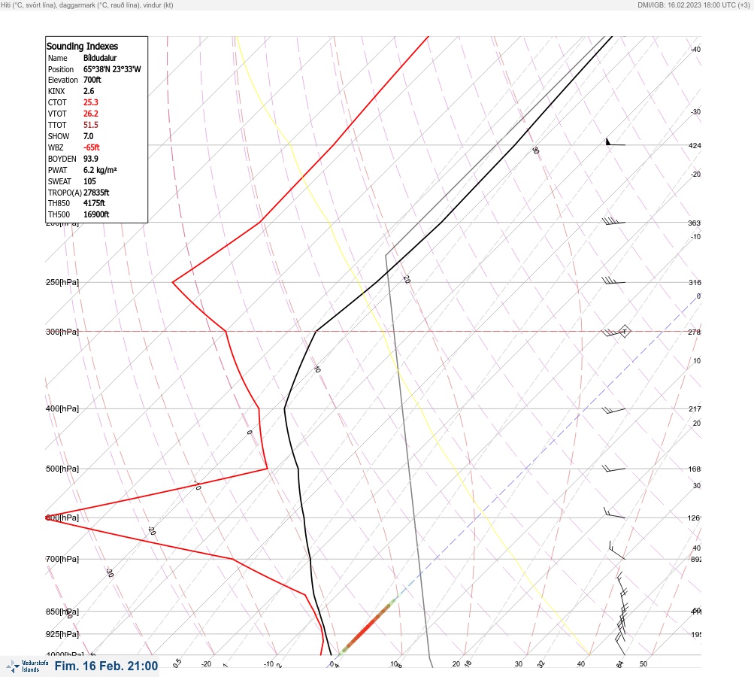Select the position value 65°38'N 23°33'W

[112, 69]
